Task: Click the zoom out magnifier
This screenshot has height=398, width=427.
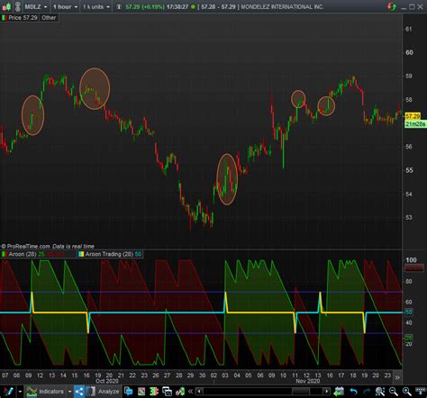Action: point(393,392)
